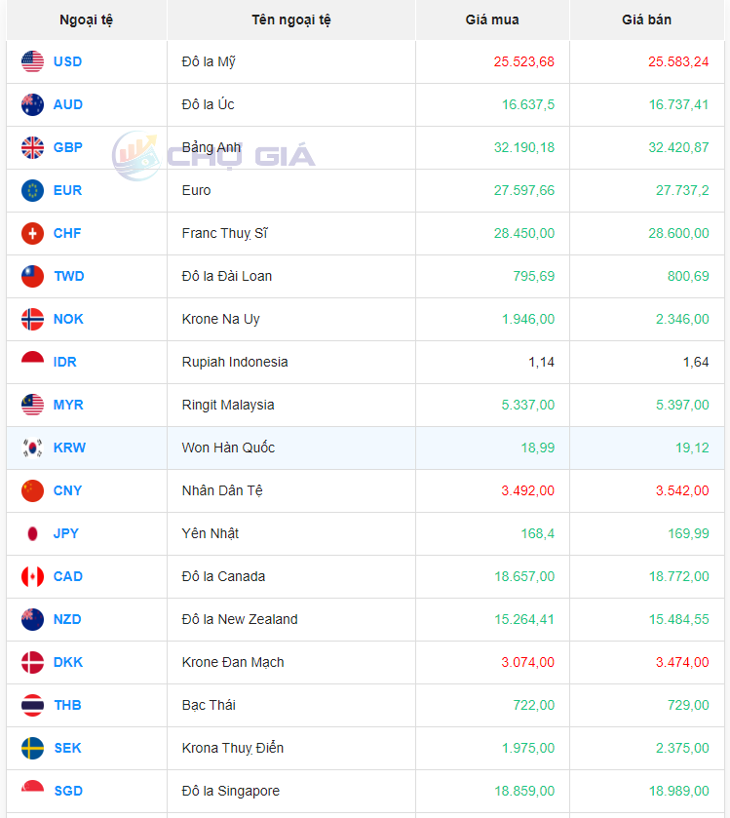
Task: Click the USA flag icon
Action: pos(32,61)
